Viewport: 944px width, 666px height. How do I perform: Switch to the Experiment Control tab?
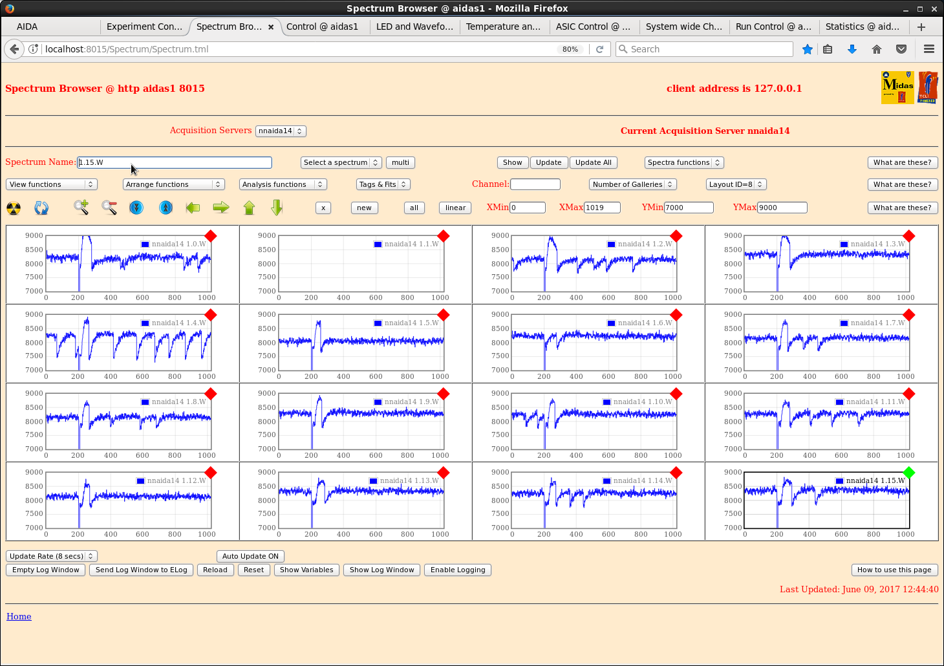(145, 27)
